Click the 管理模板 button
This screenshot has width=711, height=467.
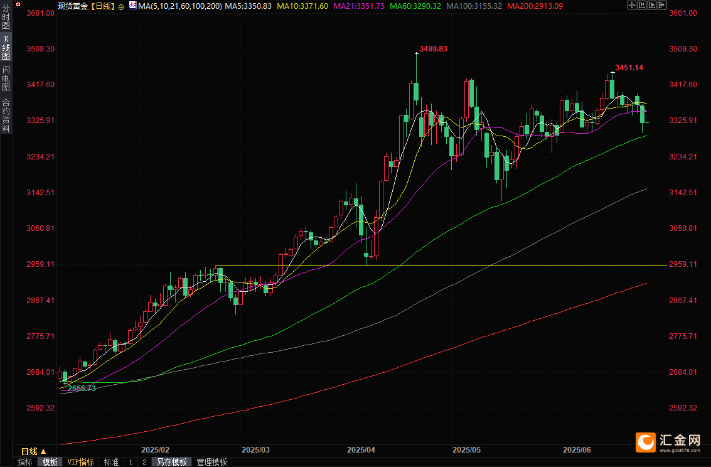(212, 462)
